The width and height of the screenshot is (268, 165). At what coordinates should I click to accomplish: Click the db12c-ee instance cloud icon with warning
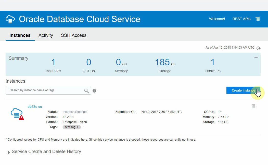click(x=17, y=114)
